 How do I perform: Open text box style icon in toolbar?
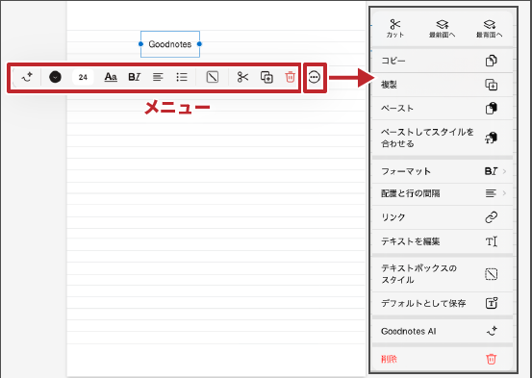coord(213,77)
